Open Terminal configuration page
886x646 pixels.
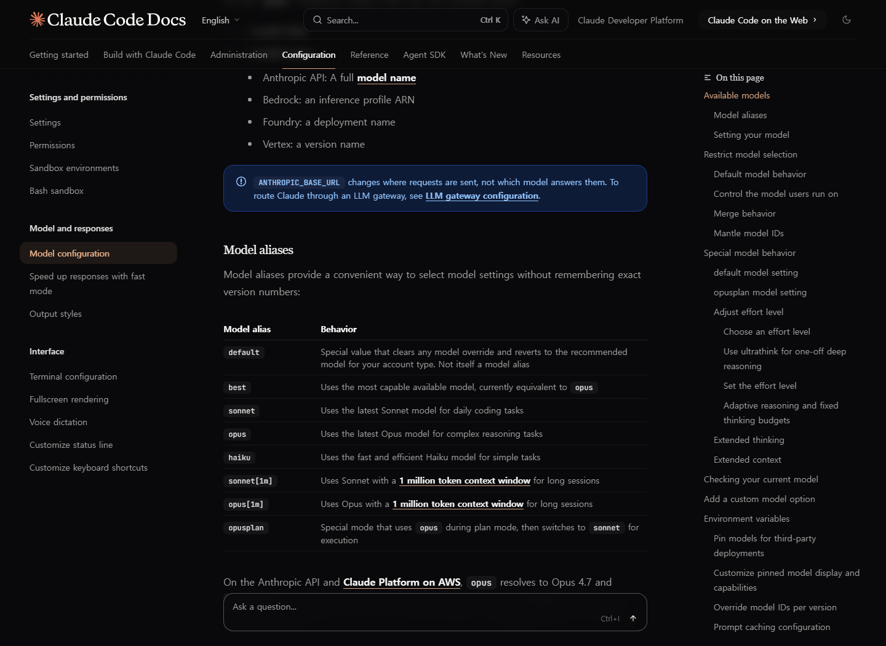coord(73,377)
